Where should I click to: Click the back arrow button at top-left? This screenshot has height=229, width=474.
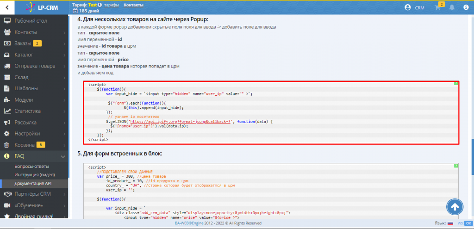(x=7, y=7)
